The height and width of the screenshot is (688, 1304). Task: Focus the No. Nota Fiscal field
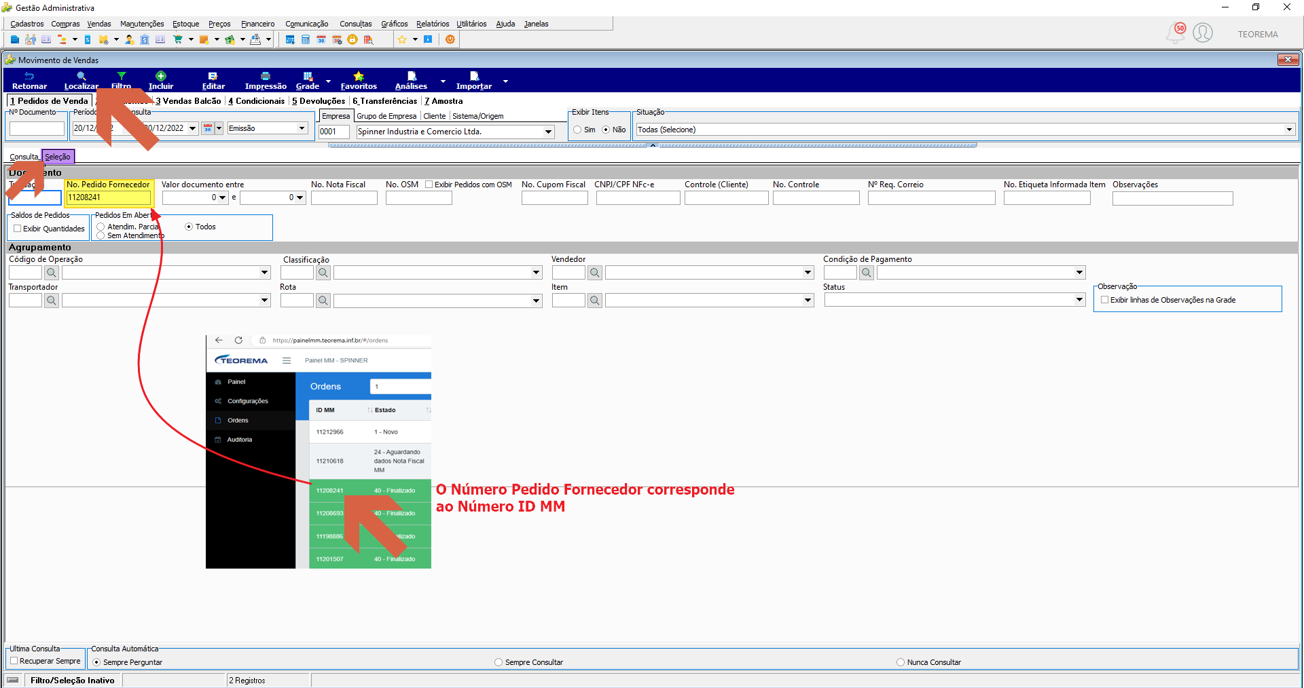pyautogui.click(x=344, y=197)
